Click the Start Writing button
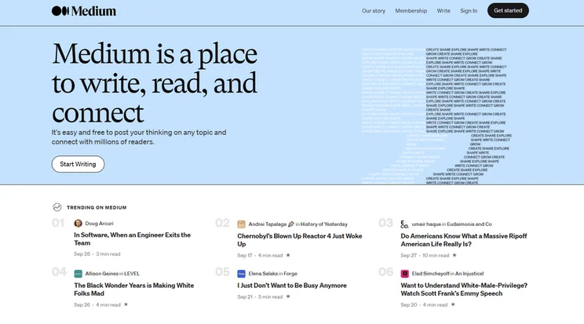This screenshot has width=584, height=324. click(x=78, y=164)
